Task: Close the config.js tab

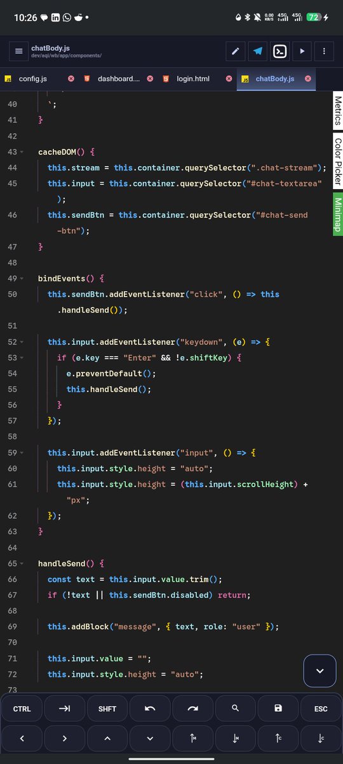Action: [x=71, y=79]
